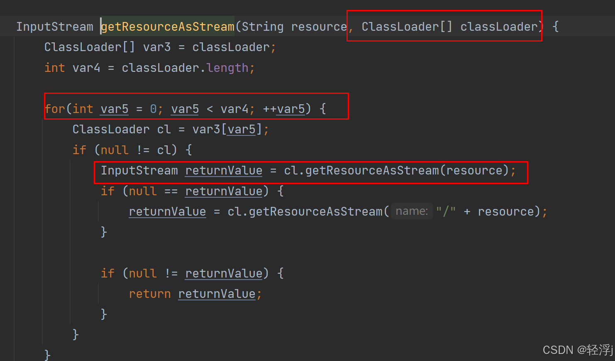Click returnValue in the null != returnValue check
The height and width of the screenshot is (361, 615).
(x=224, y=273)
